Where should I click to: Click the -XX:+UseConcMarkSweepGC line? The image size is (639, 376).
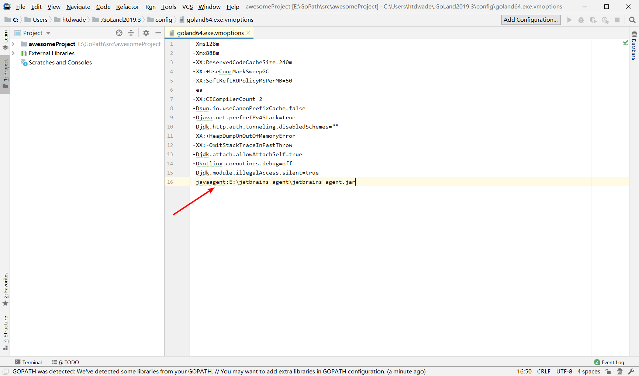(231, 71)
